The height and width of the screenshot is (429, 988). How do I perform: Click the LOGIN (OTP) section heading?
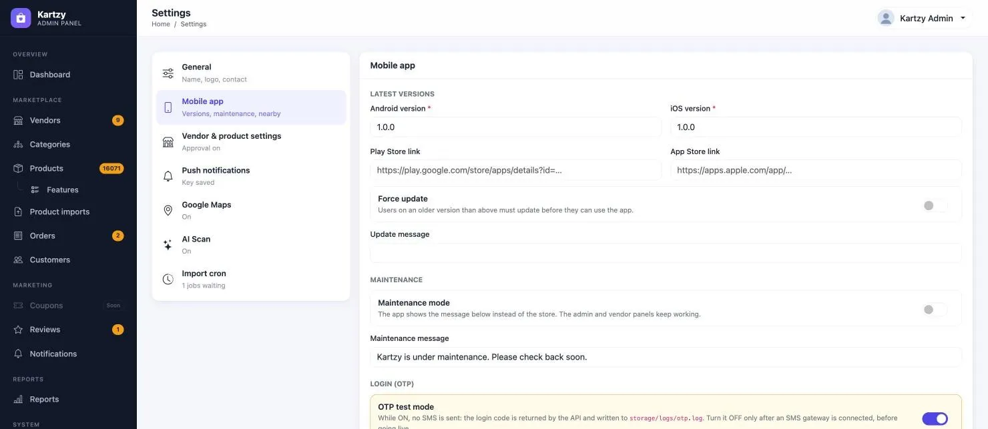click(x=393, y=384)
